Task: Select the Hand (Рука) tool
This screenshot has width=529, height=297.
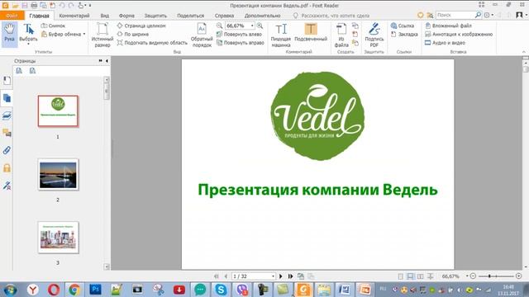Action: (9, 34)
